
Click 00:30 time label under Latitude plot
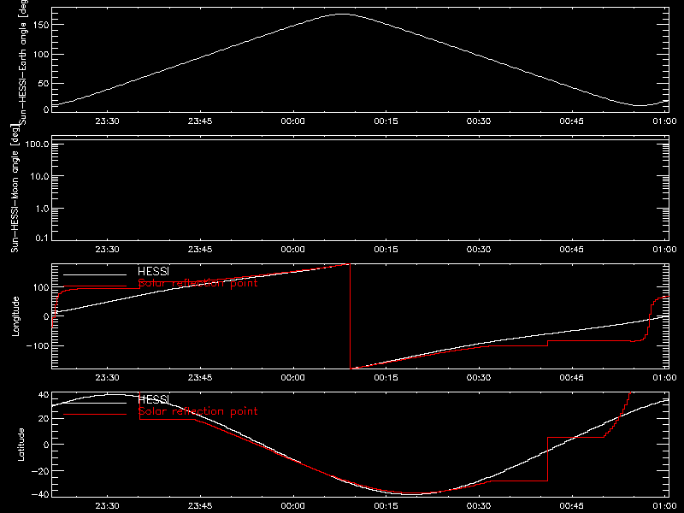(479, 506)
